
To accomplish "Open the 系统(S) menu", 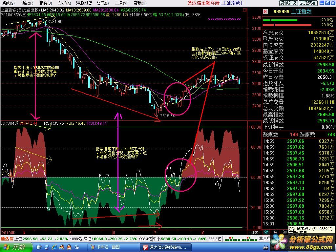I will [8, 3].
